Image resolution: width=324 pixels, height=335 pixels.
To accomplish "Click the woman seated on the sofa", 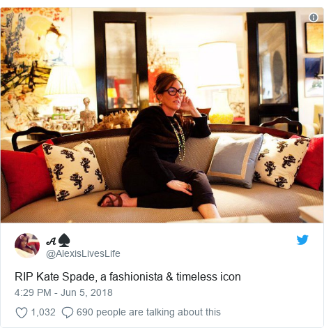I will click(x=160, y=145).
